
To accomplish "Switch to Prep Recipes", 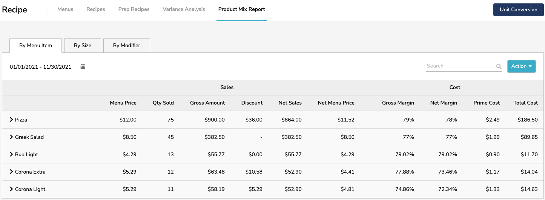I will tap(134, 9).
